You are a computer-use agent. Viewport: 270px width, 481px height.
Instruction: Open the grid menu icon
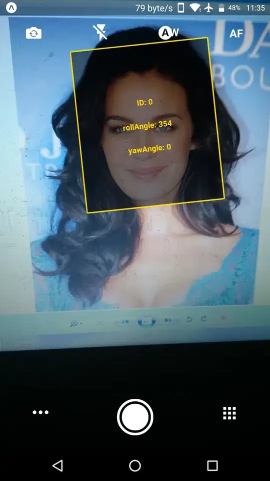(x=229, y=413)
